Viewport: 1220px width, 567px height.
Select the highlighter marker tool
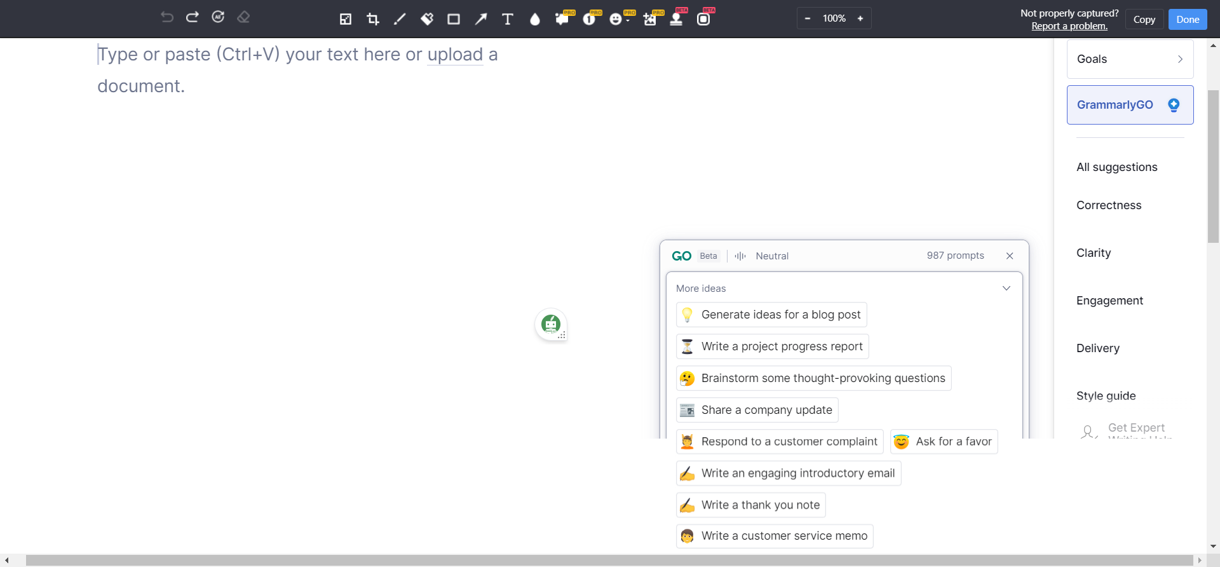[427, 19]
